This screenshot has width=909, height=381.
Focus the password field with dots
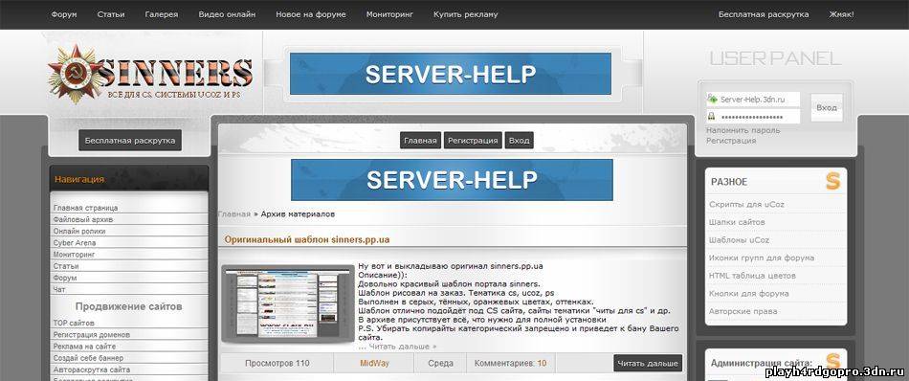753,117
